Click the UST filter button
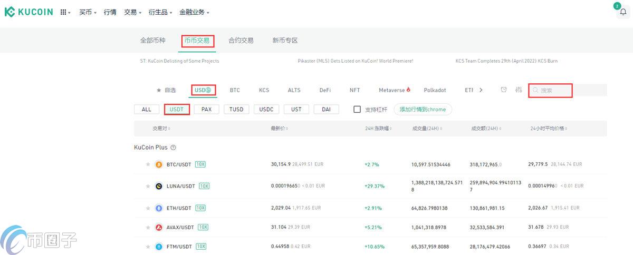This screenshot has width=633, height=255. pos(296,110)
